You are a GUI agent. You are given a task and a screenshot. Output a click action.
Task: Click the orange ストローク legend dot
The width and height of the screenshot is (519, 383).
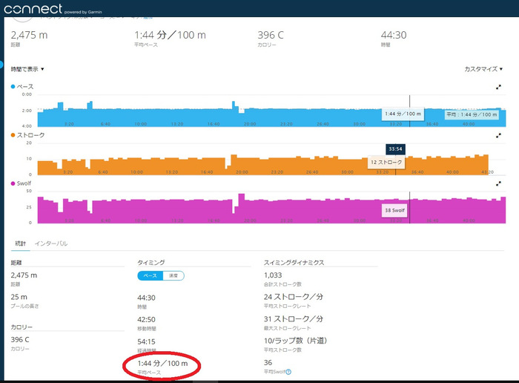13,135
